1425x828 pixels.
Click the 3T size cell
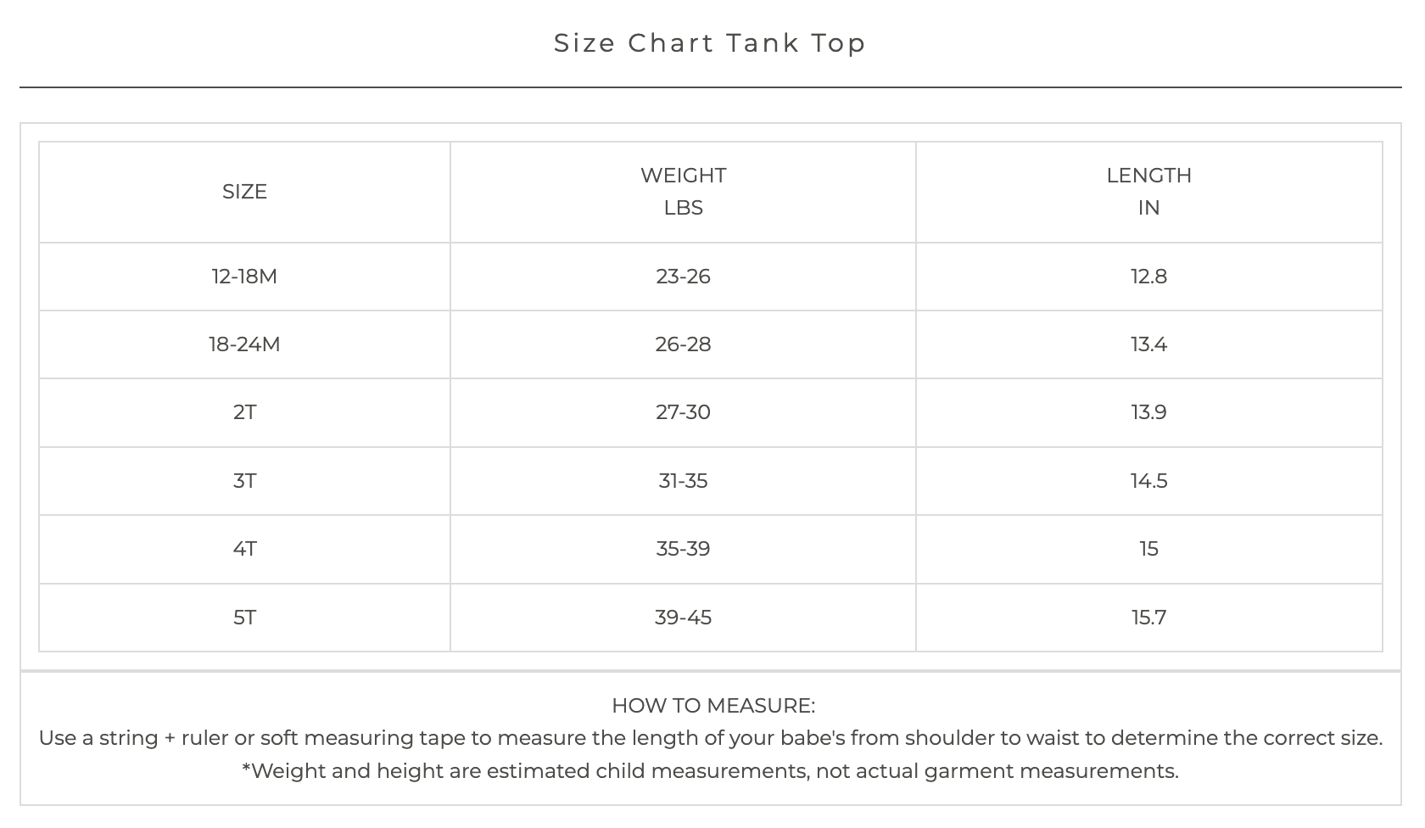[x=244, y=481]
